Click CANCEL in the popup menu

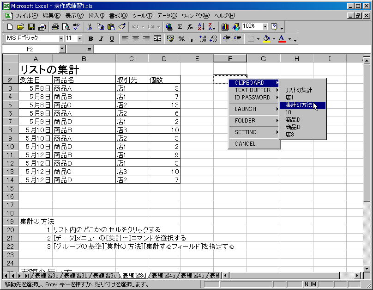[x=245, y=144]
